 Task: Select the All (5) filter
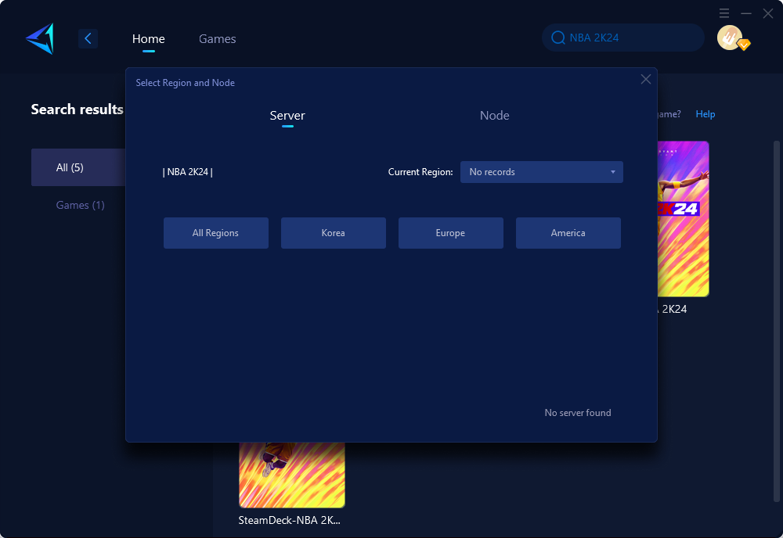click(x=78, y=167)
